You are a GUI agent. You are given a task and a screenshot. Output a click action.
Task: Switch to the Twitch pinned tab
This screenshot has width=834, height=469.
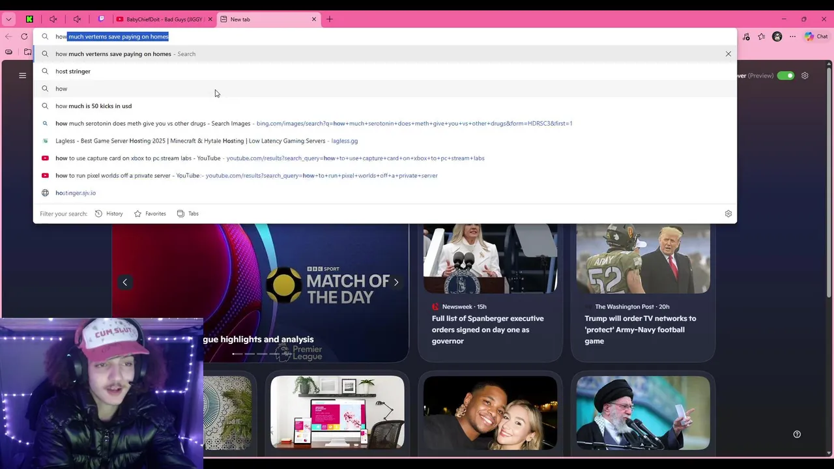101,19
